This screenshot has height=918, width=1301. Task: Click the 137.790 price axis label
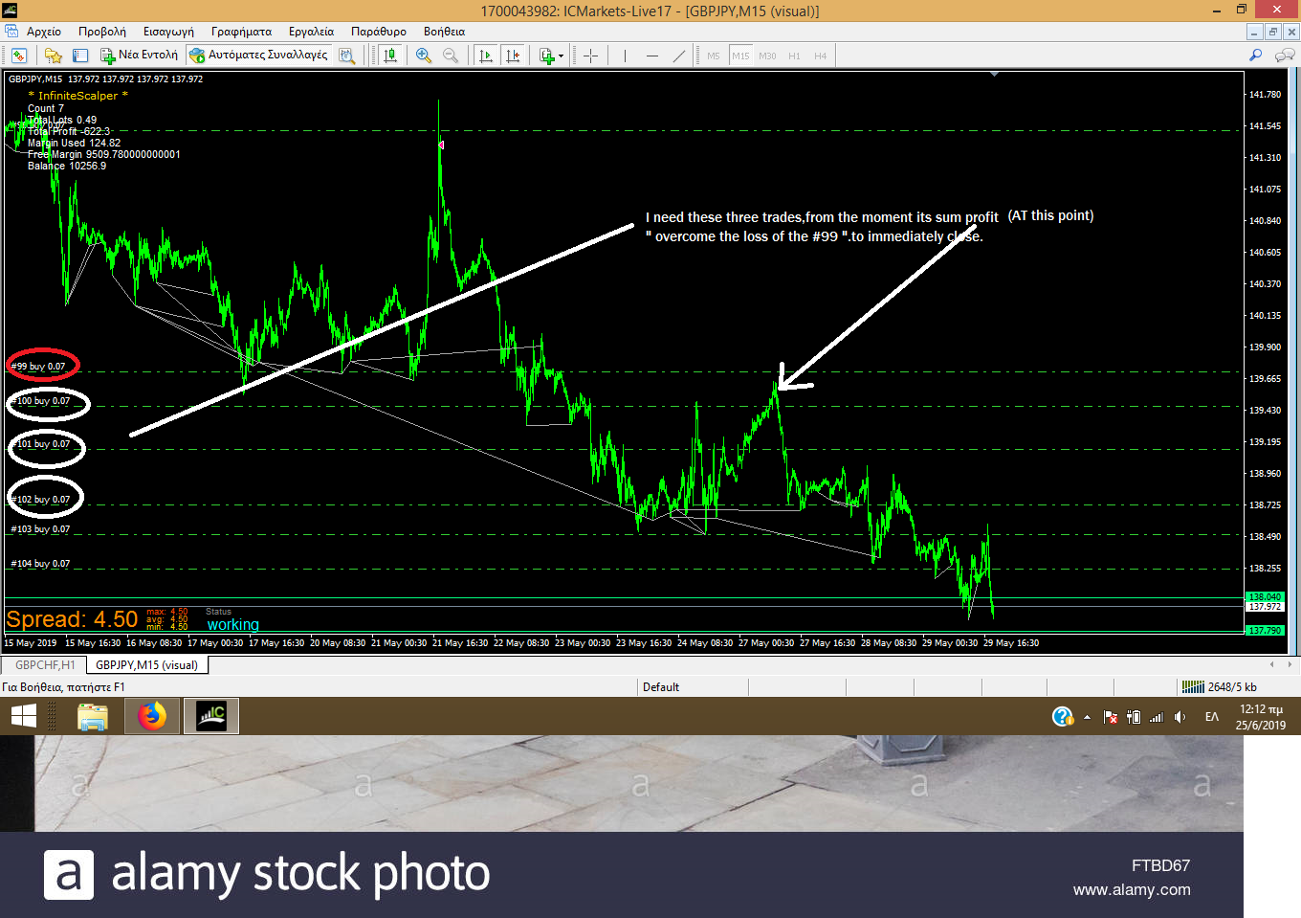coord(1265,630)
